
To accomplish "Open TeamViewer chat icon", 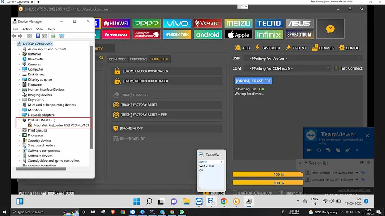I will click(x=328, y=150).
